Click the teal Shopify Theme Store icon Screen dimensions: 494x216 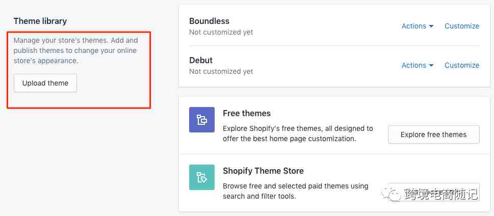pyautogui.click(x=202, y=177)
